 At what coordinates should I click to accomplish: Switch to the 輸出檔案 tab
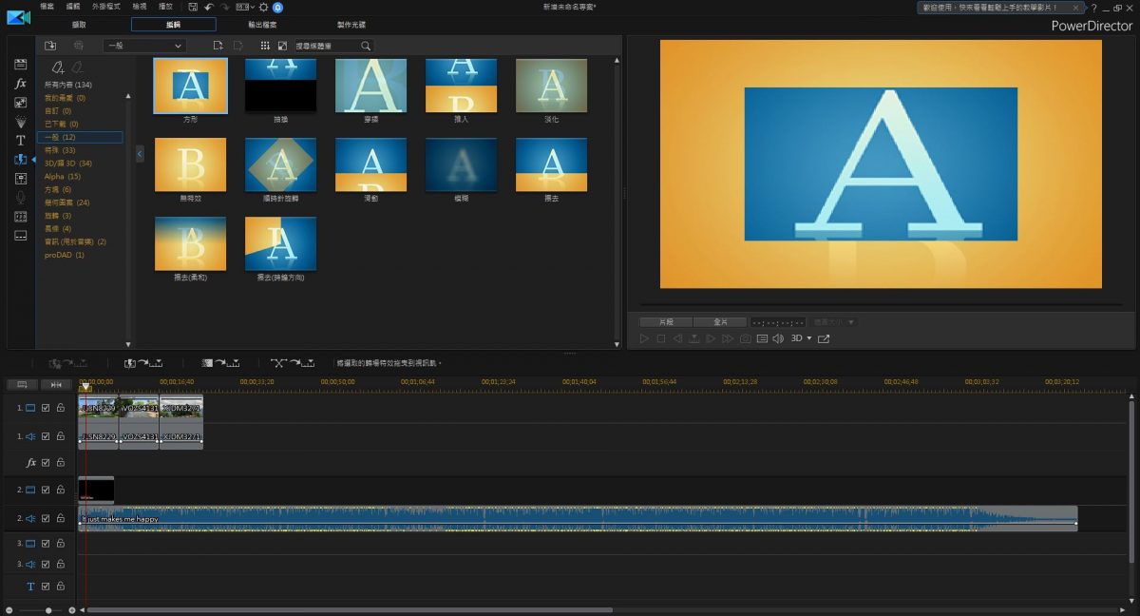262,25
